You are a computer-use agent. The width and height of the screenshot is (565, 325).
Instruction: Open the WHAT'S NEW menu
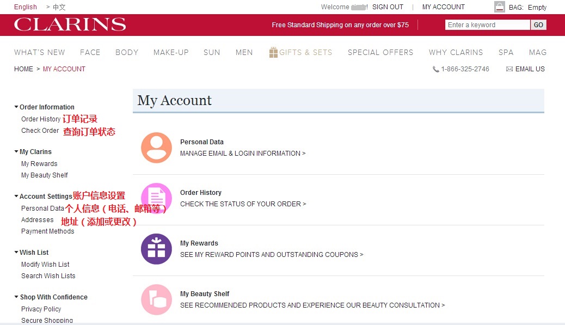point(40,52)
